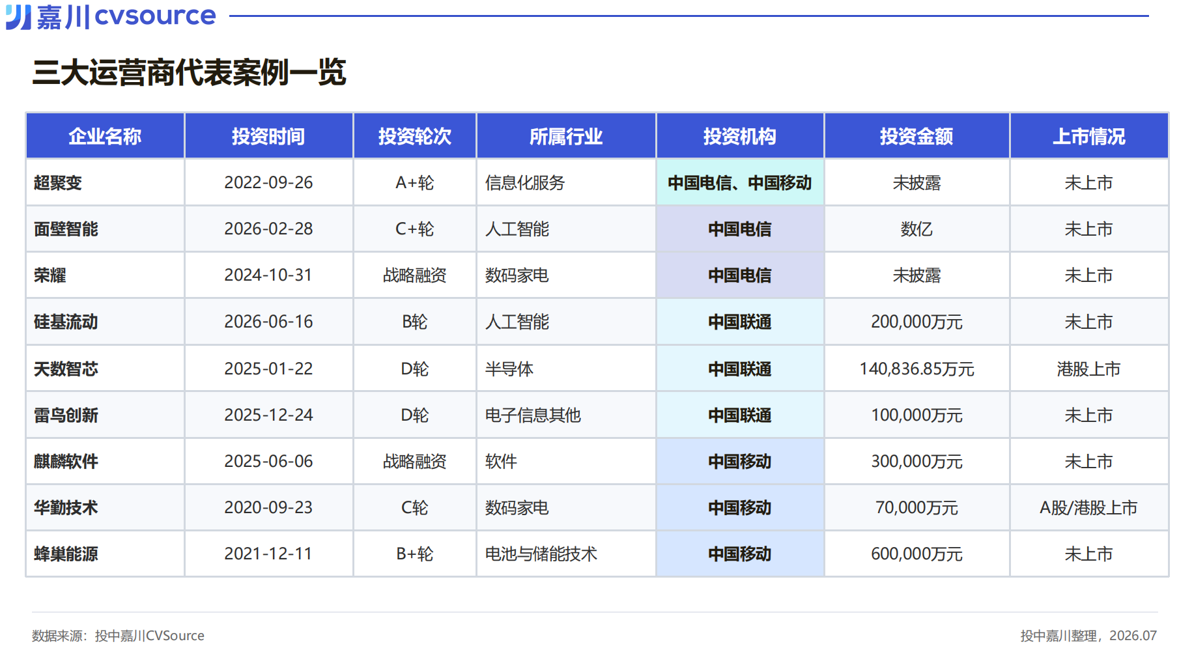The height and width of the screenshot is (646, 1179).
Task: Click the footer note 投中嘉川整理, 2026.07
Action: tap(1088, 636)
